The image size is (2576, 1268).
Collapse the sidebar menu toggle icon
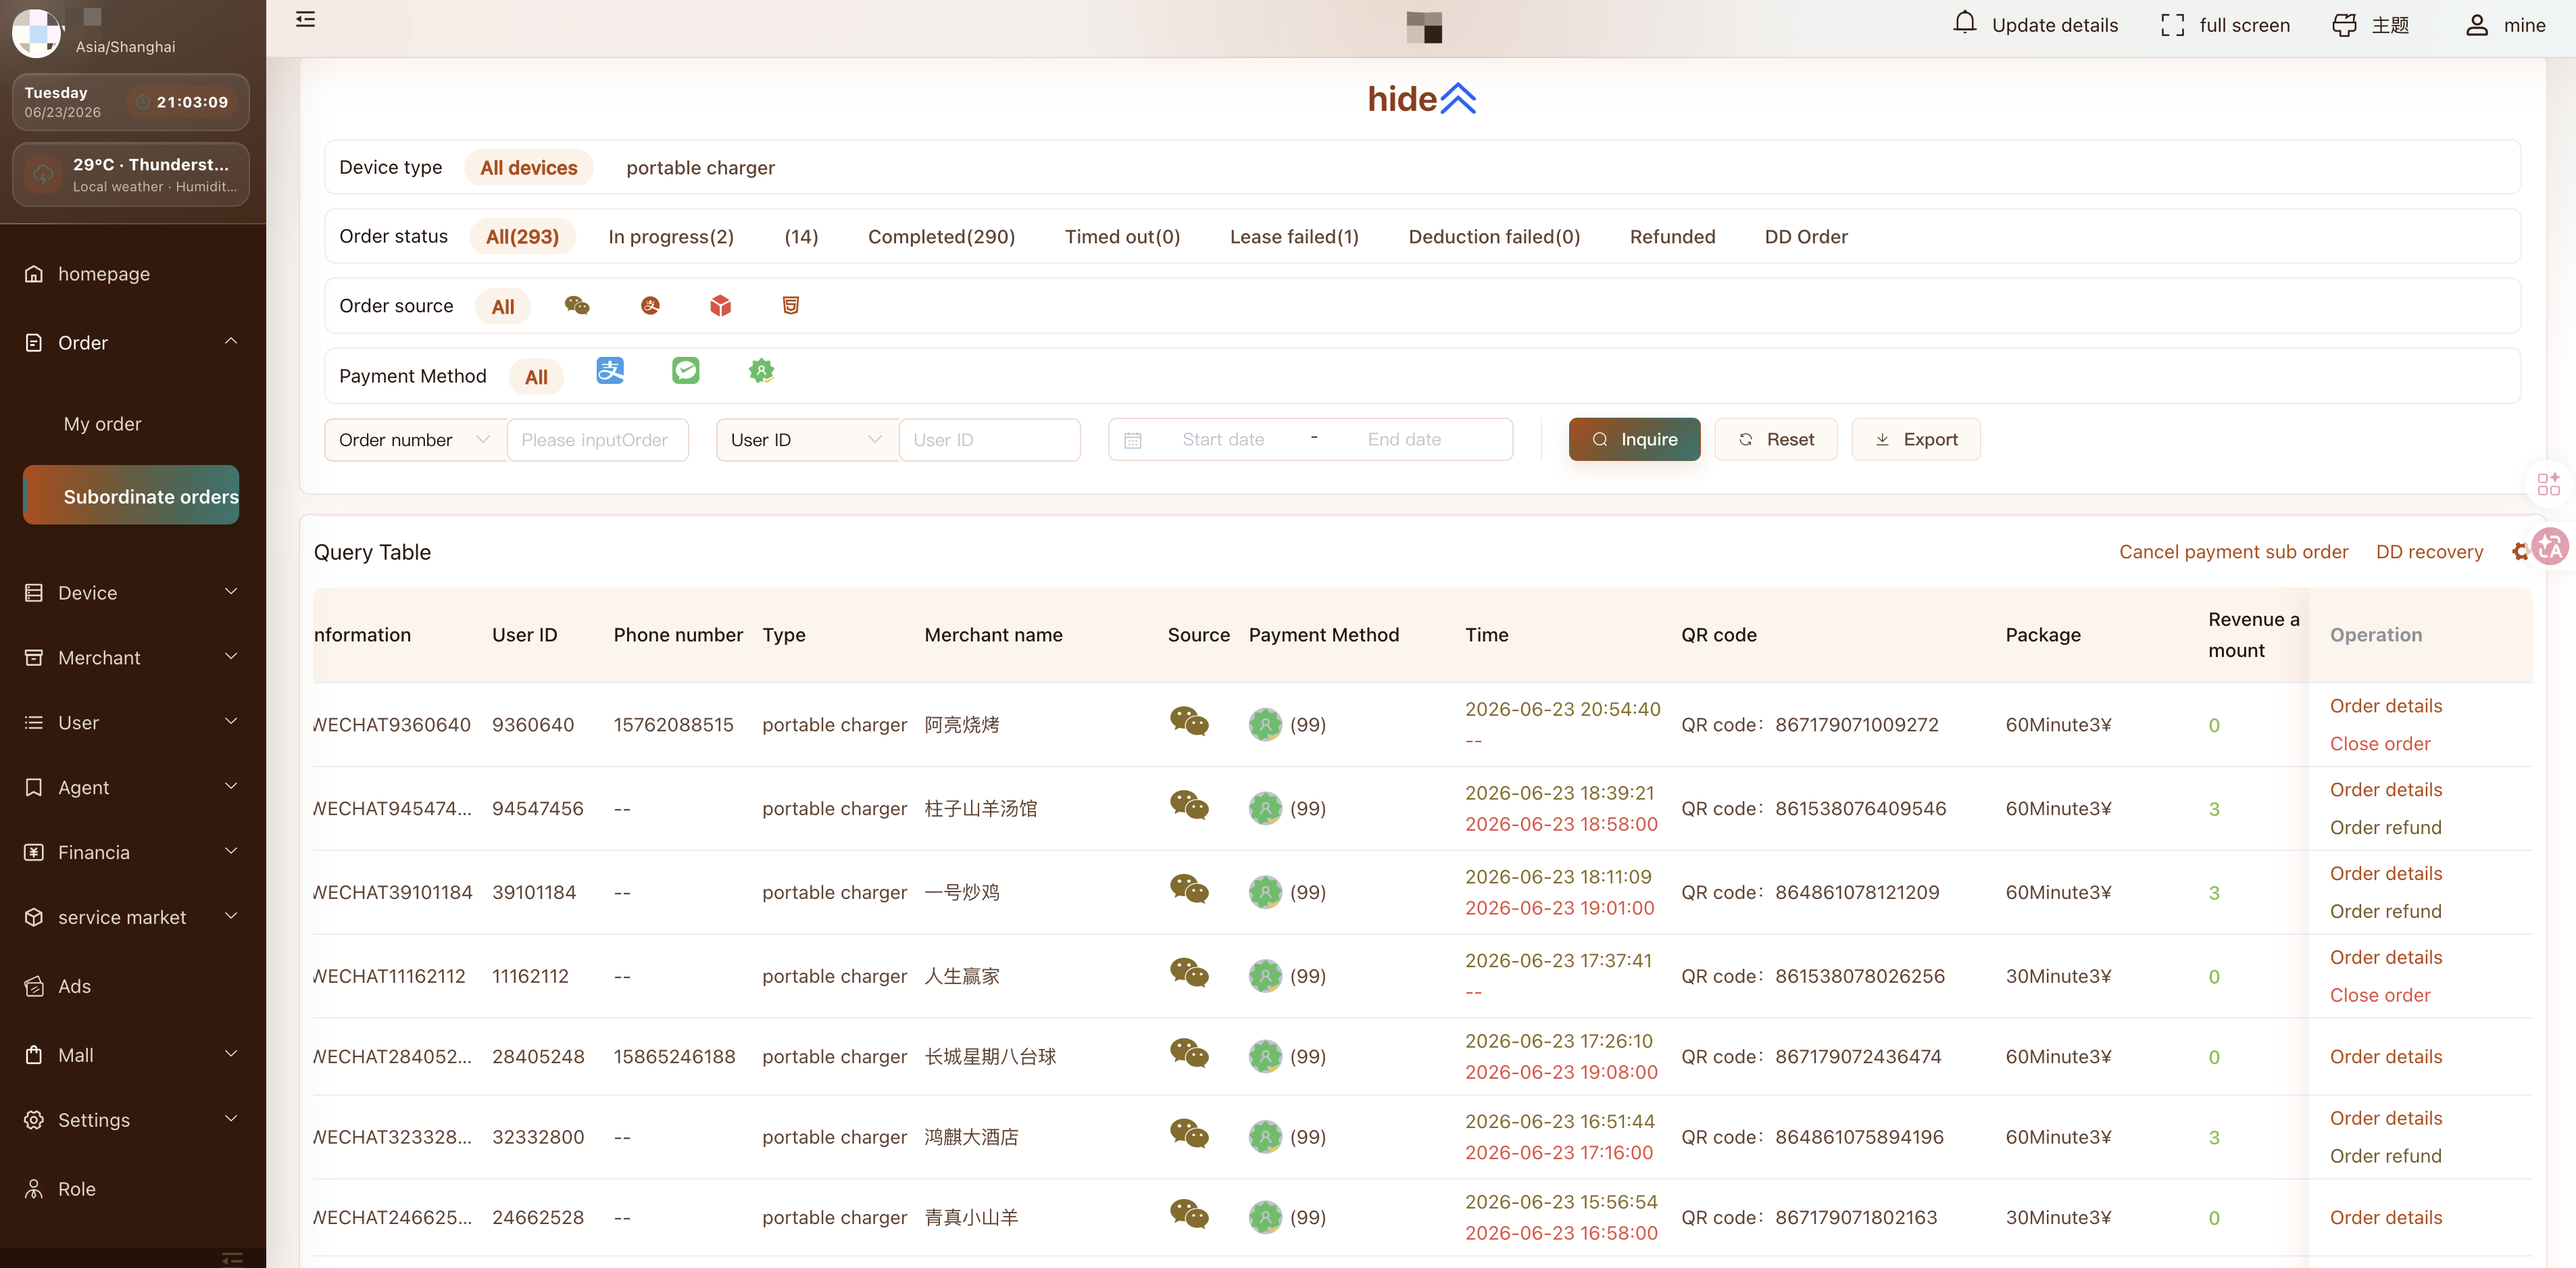pos(306,19)
